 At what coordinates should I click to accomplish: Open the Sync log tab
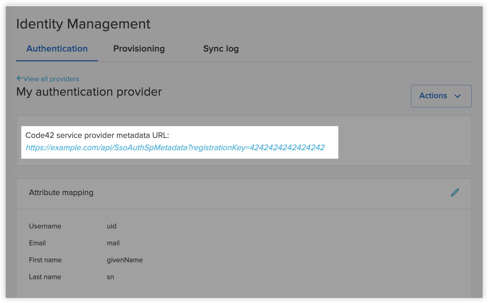[221, 48]
